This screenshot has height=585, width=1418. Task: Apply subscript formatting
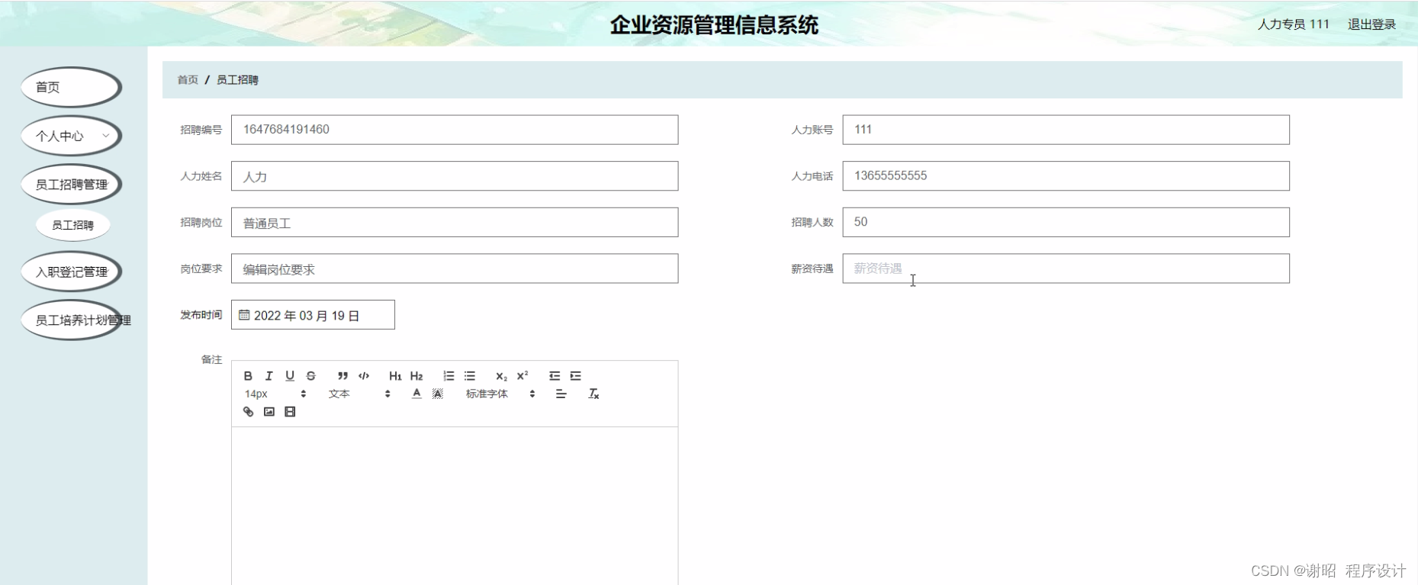click(x=501, y=376)
